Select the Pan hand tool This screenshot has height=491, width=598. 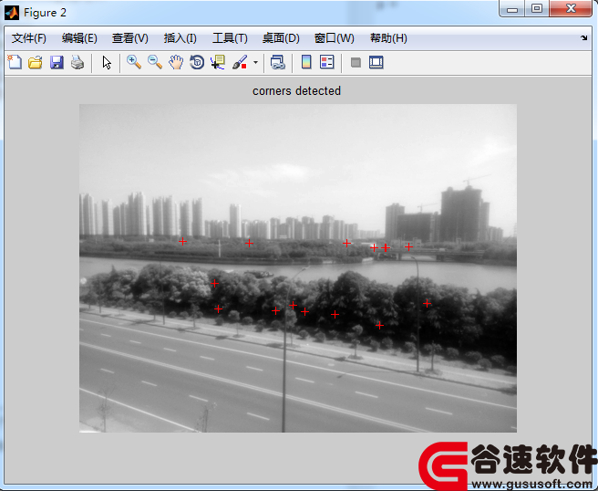click(x=176, y=62)
